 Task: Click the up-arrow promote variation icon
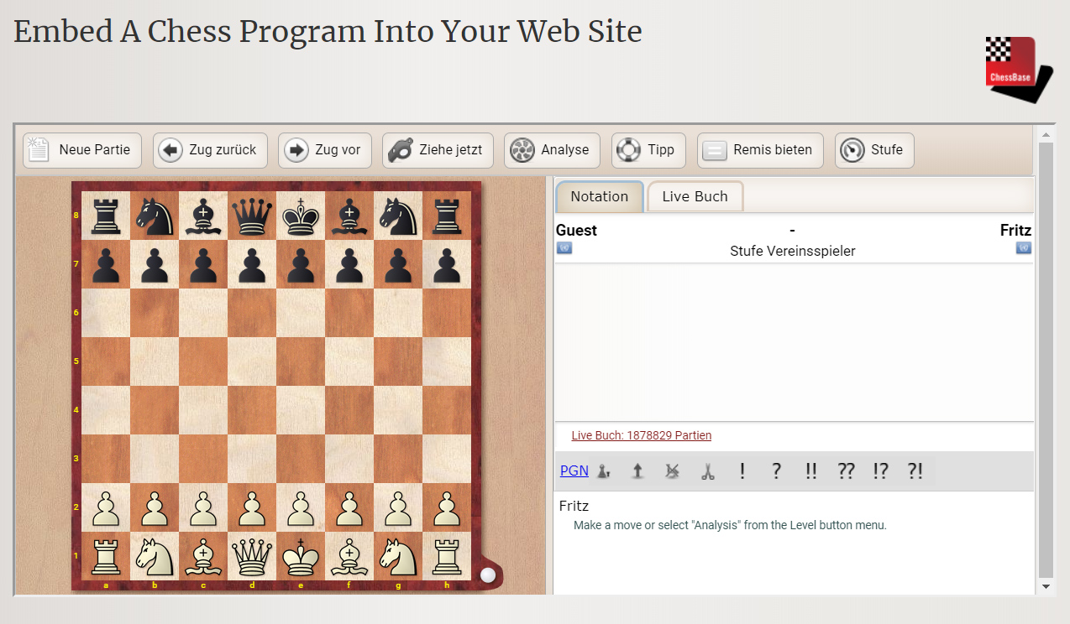[x=637, y=471]
